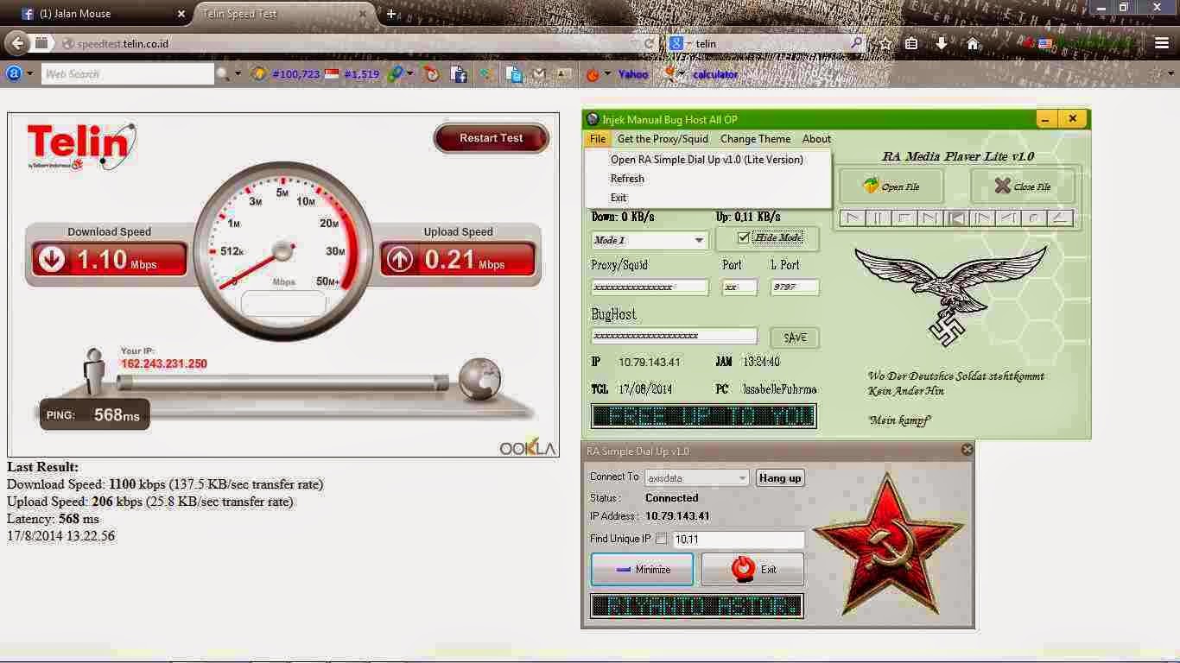Screen dimensions: 1180x663
Task: Open the Change Theme menu
Action: click(755, 139)
